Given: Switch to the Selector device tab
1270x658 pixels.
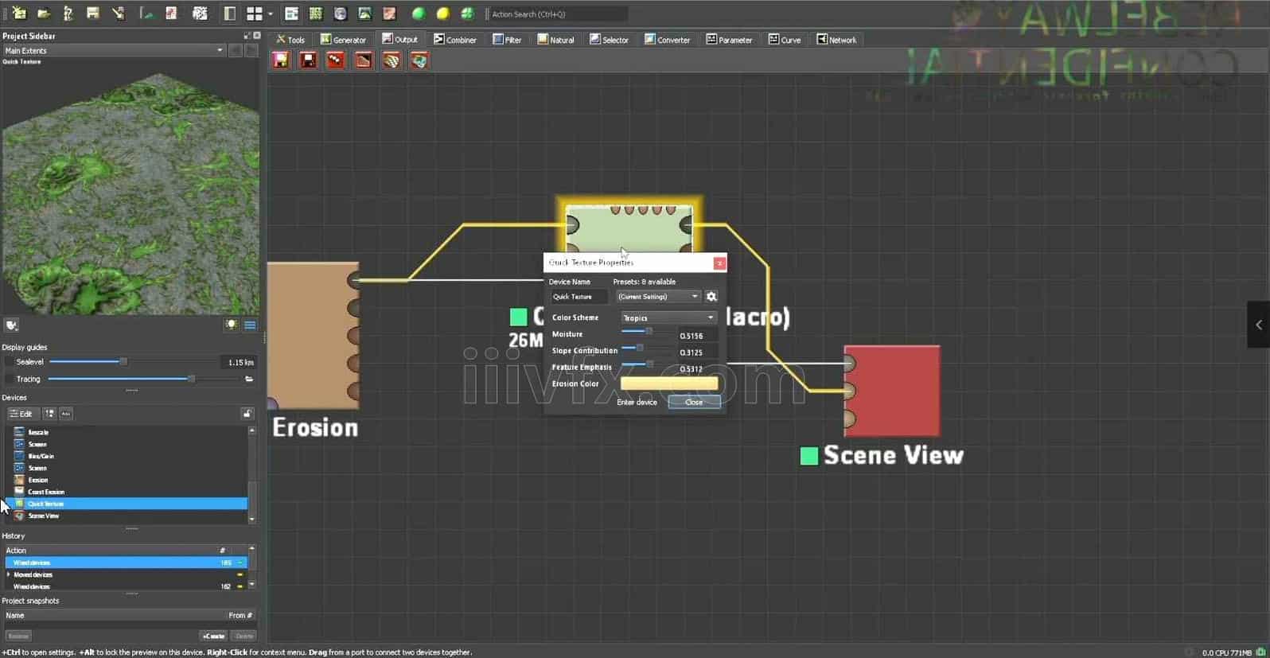Looking at the screenshot, I should click(609, 39).
